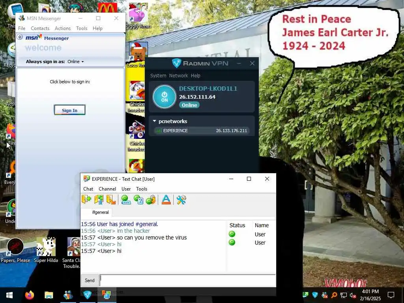Open the Always sign in as Online dropdown
The image size is (404, 303).
coord(76,62)
